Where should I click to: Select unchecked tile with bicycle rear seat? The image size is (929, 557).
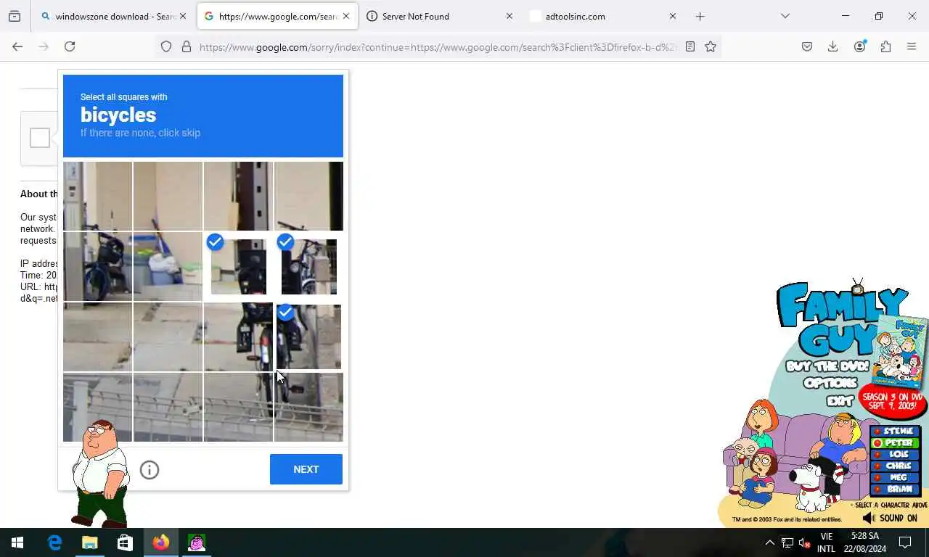point(238,337)
